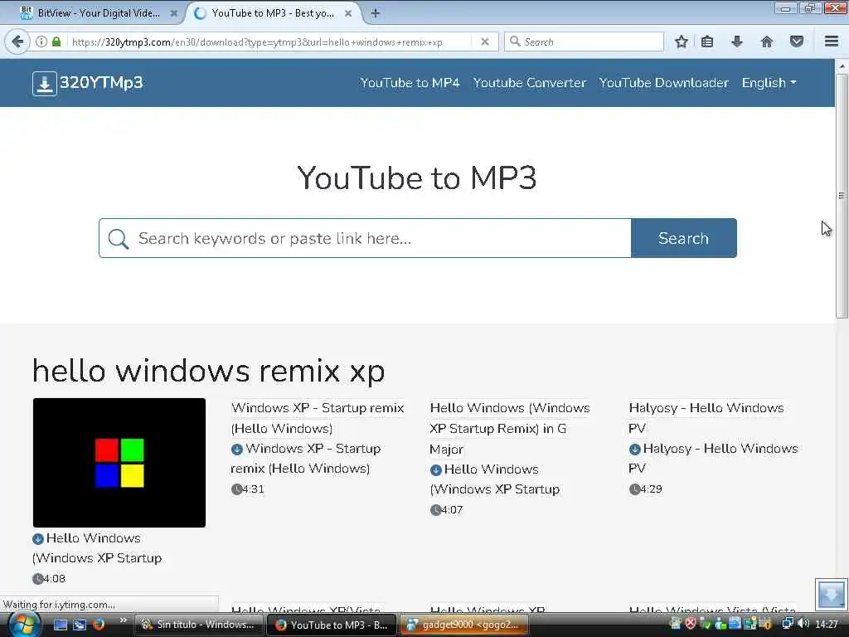Click download icon under the thumbnail
Viewport: 849px width, 637px height.
click(38, 538)
